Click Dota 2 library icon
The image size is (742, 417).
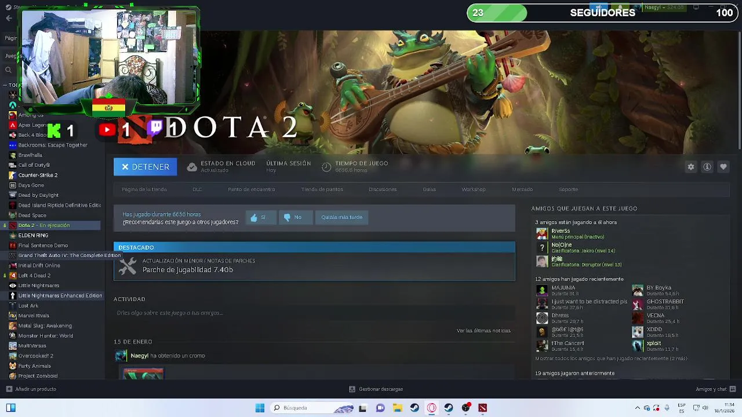tap(13, 225)
